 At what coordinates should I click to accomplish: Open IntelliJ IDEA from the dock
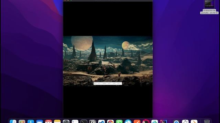point(164,121)
